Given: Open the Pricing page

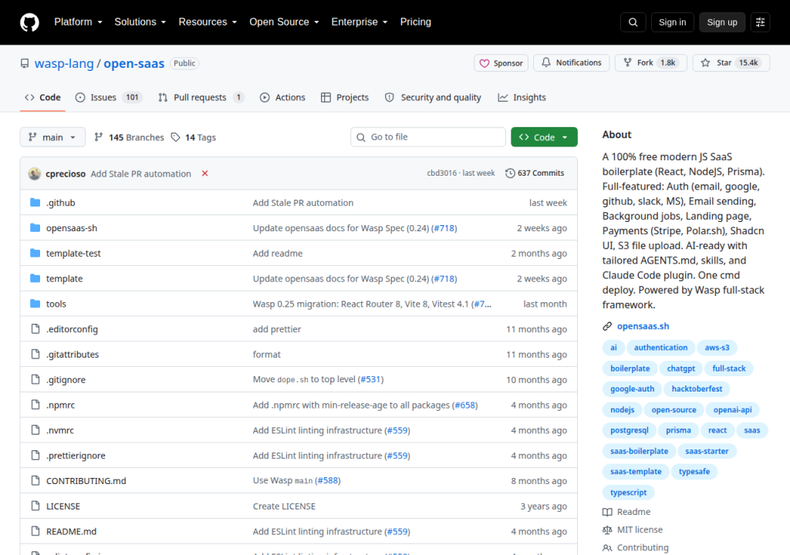Looking at the screenshot, I should click(x=416, y=22).
